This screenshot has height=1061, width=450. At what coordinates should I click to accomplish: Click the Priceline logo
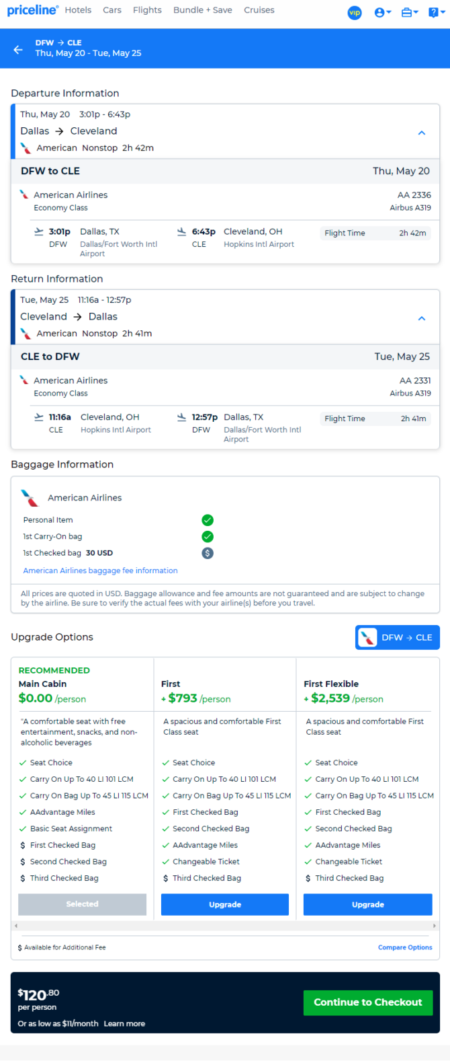click(x=33, y=10)
